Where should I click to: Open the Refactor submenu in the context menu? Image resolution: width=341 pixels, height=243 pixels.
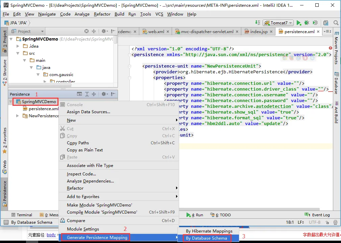[x=119, y=188]
